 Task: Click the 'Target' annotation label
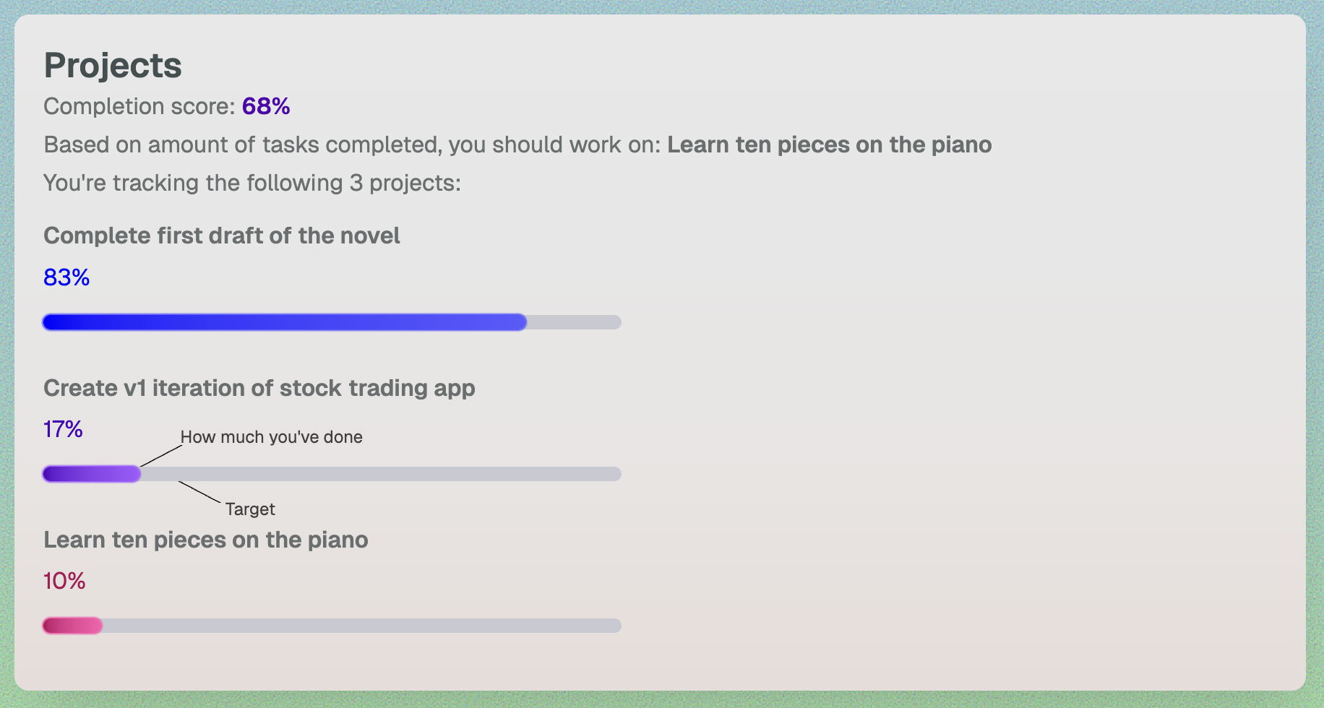tap(250, 509)
